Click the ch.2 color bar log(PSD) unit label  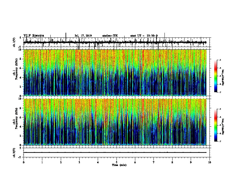pos(223,127)
